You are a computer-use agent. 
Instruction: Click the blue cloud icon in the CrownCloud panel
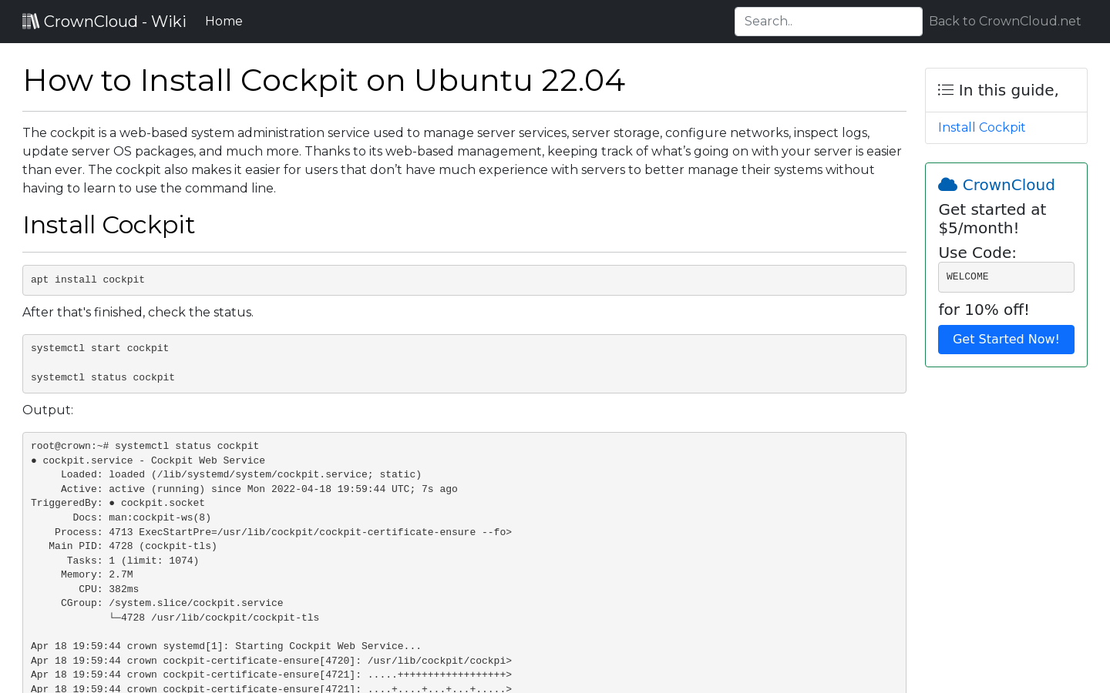click(x=947, y=184)
